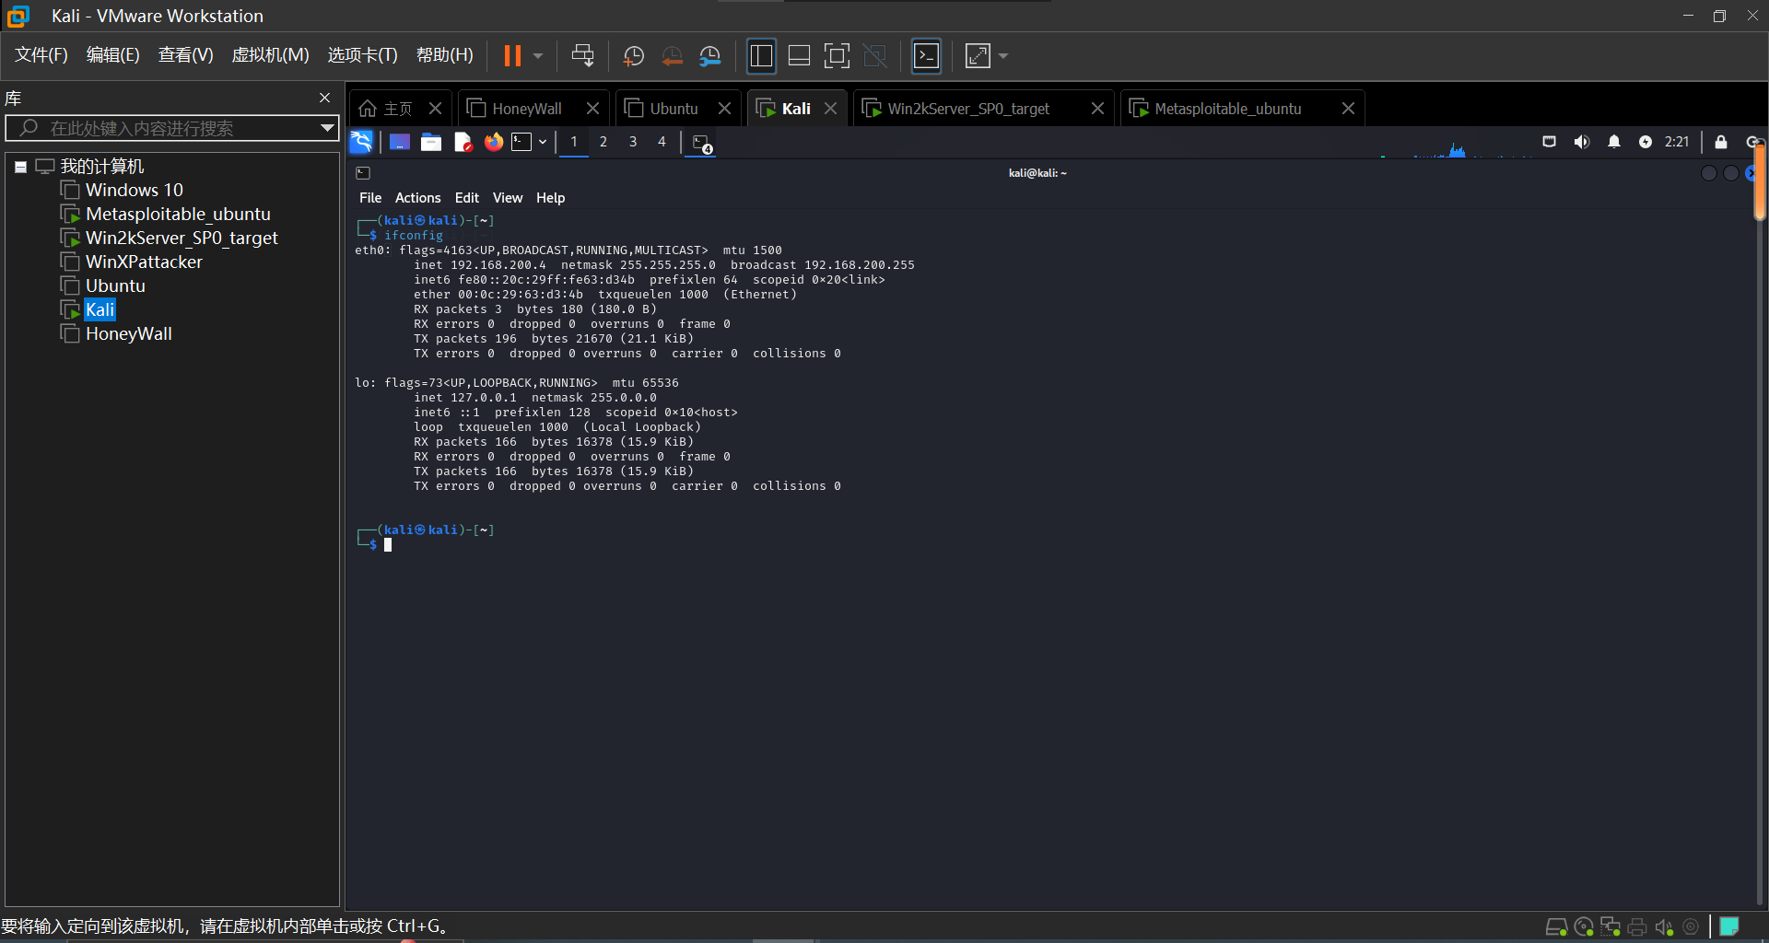Open Kali notifications bell icon
Viewport: 1769px width, 943px height.
1614,142
